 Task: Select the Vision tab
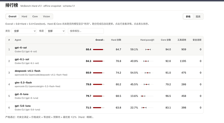point(46,17)
